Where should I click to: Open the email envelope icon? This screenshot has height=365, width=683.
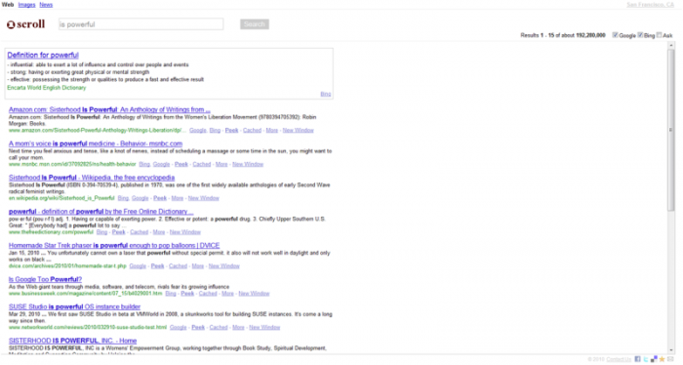670,359
